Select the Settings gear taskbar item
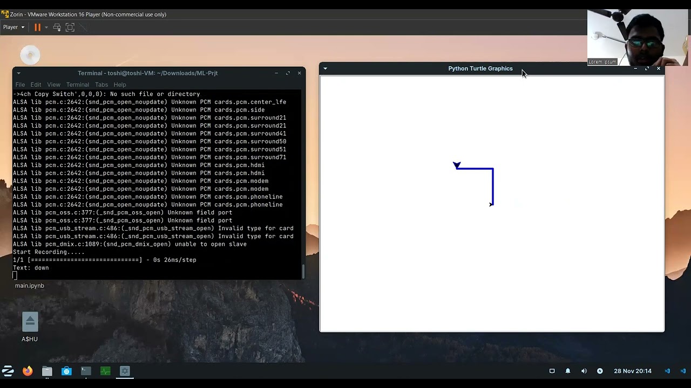Image resolution: width=691 pixels, height=388 pixels. coord(125,371)
